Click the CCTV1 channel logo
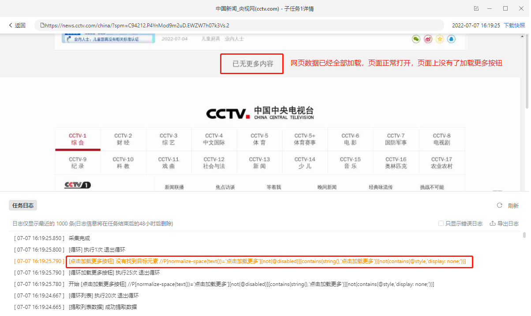 click(x=78, y=185)
